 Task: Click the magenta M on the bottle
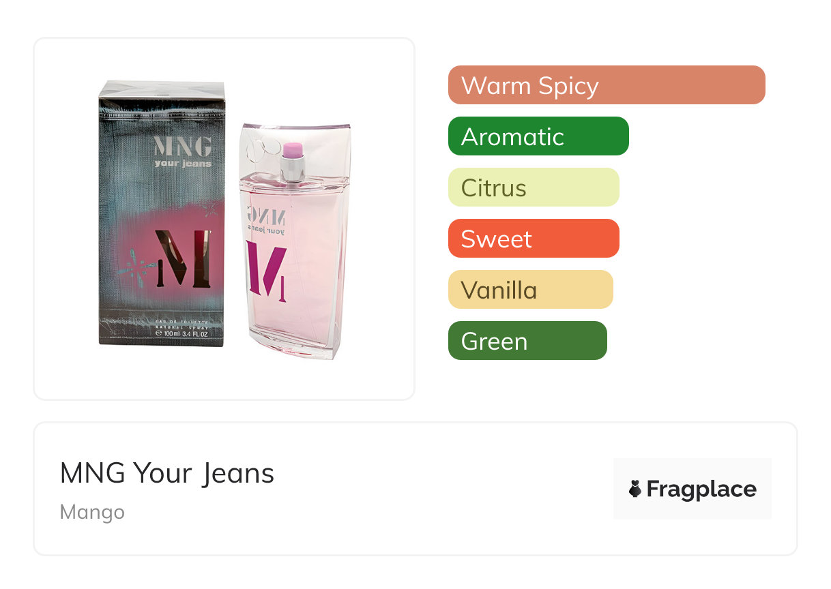(x=267, y=269)
